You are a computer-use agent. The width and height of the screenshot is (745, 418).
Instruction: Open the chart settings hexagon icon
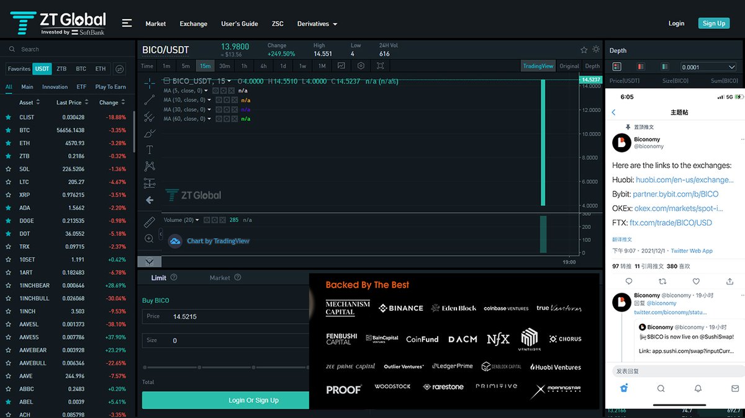(361, 66)
